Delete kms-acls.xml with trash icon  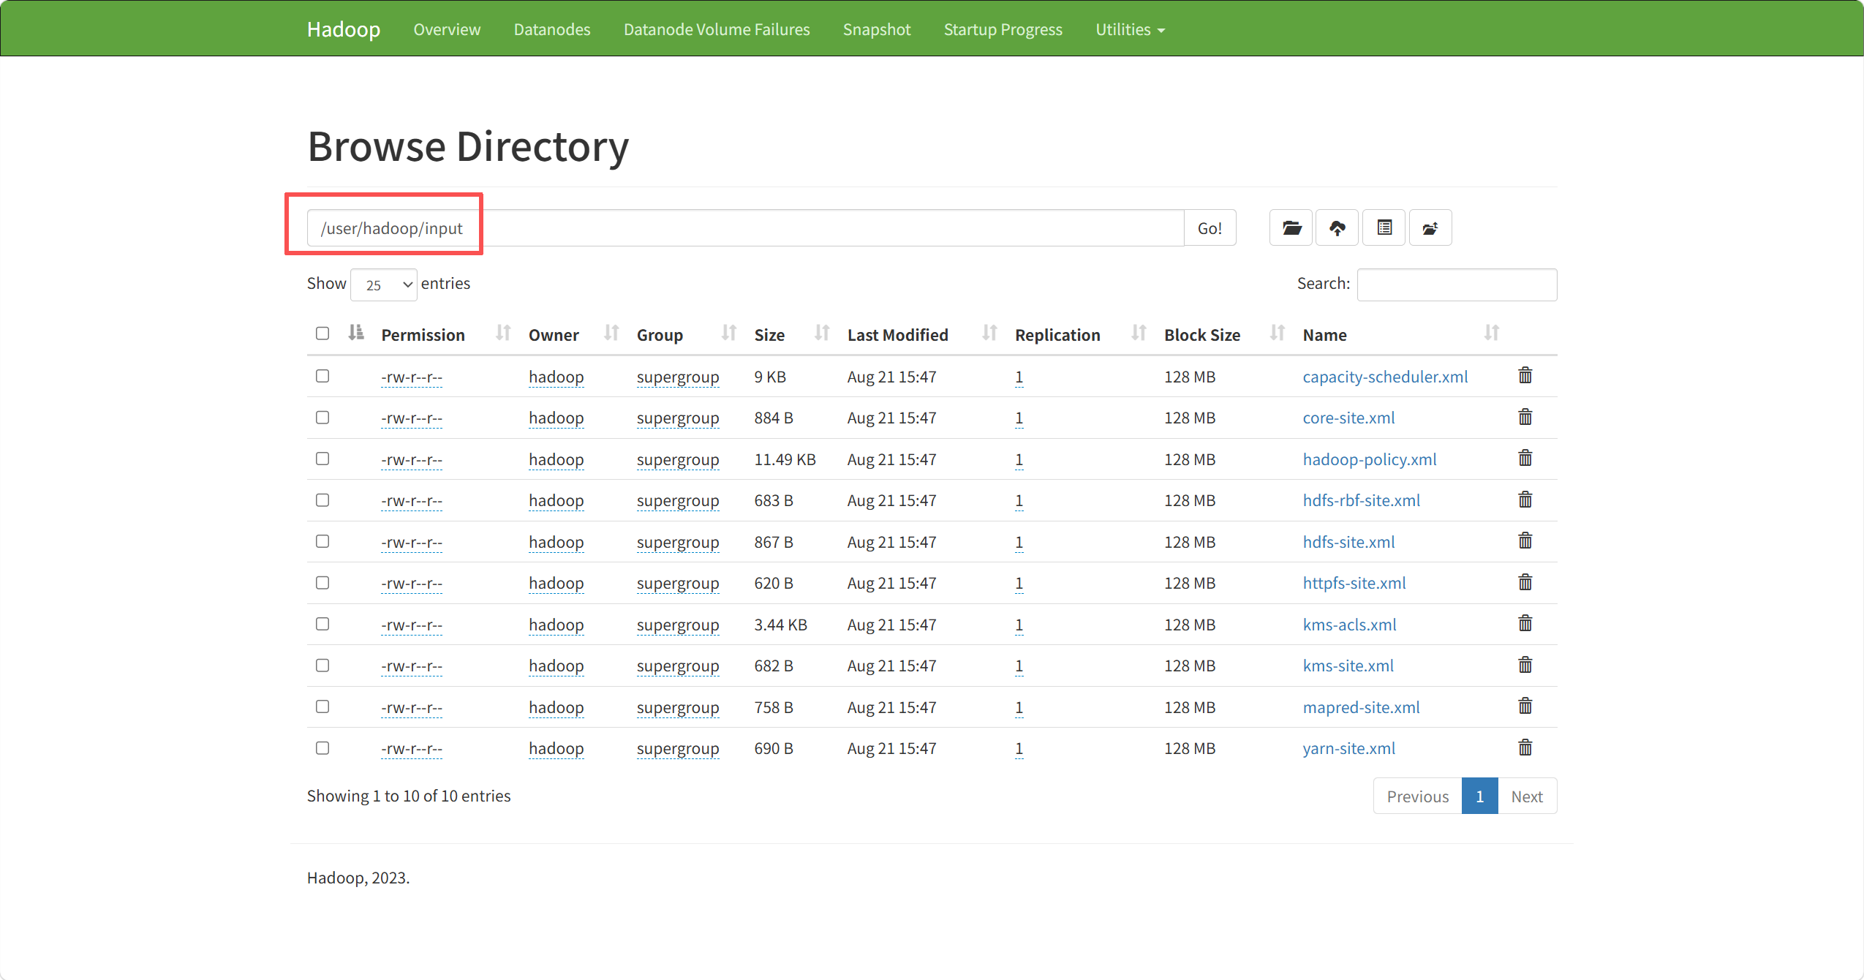click(1525, 624)
